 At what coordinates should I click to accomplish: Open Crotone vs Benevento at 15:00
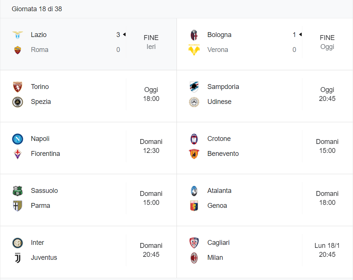tap(265, 148)
